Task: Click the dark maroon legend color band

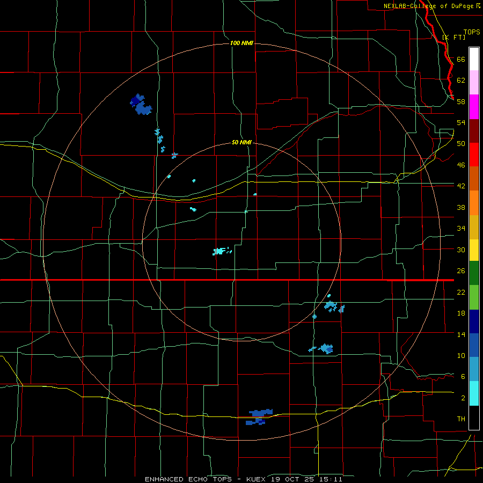Action: [474, 131]
